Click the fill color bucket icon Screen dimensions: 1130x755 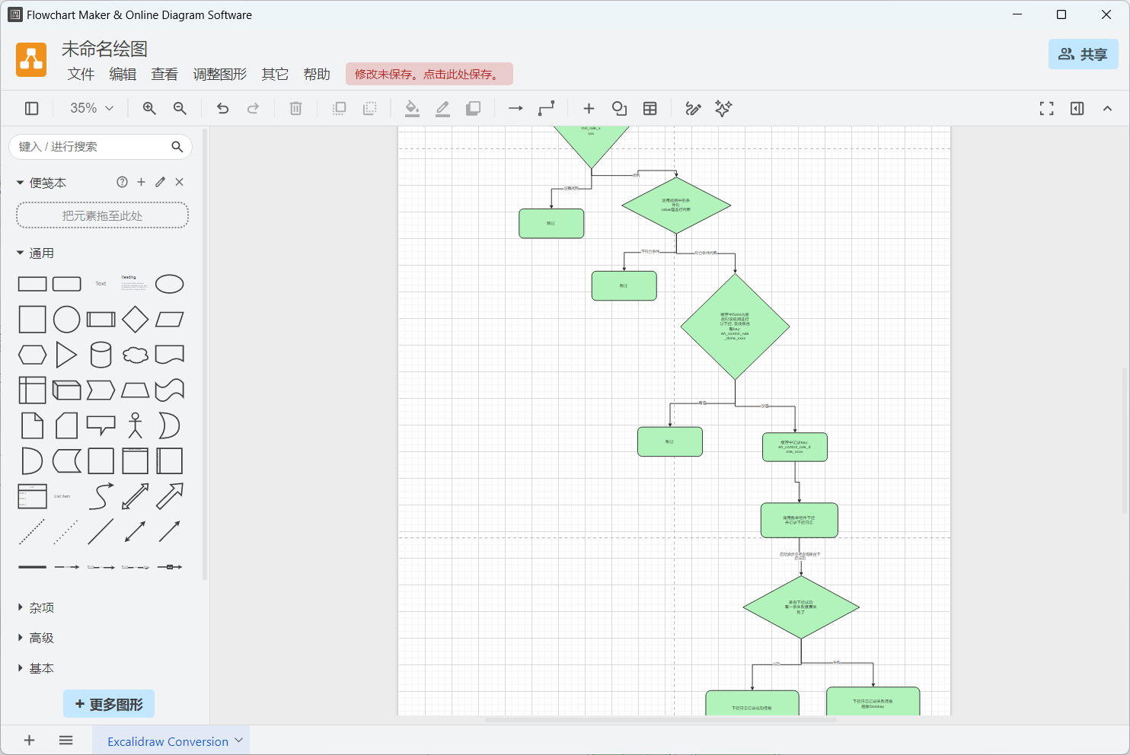(x=412, y=109)
